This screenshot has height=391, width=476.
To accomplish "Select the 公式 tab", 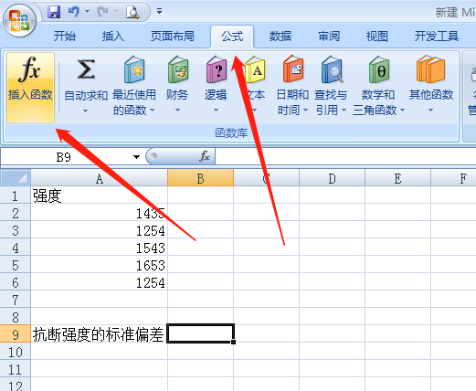I will pyautogui.click(x=232, y=37).
